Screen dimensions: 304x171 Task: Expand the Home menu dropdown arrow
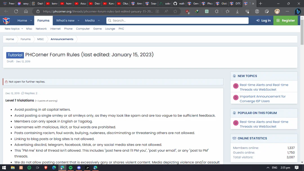[31, 20]
